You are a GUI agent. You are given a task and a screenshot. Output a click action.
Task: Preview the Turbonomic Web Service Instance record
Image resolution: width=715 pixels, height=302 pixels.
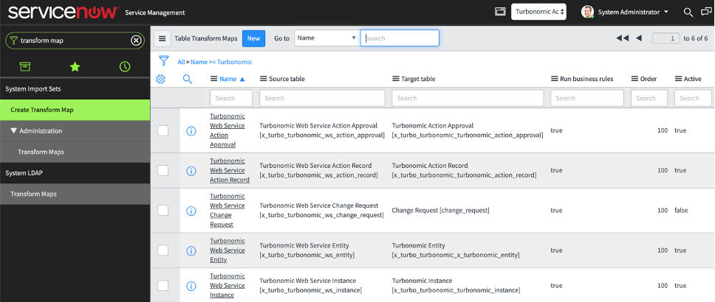pos(191,286)
